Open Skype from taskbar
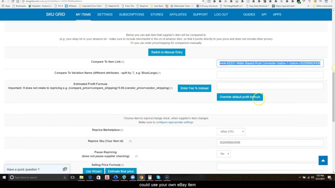Screen dimensions: 335x188 coord(158,177)
